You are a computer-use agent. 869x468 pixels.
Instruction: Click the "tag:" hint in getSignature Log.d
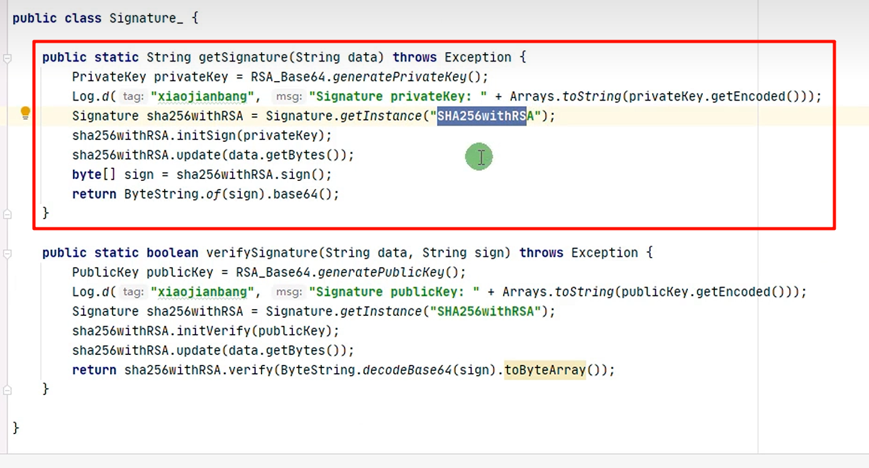pos(133,97)
